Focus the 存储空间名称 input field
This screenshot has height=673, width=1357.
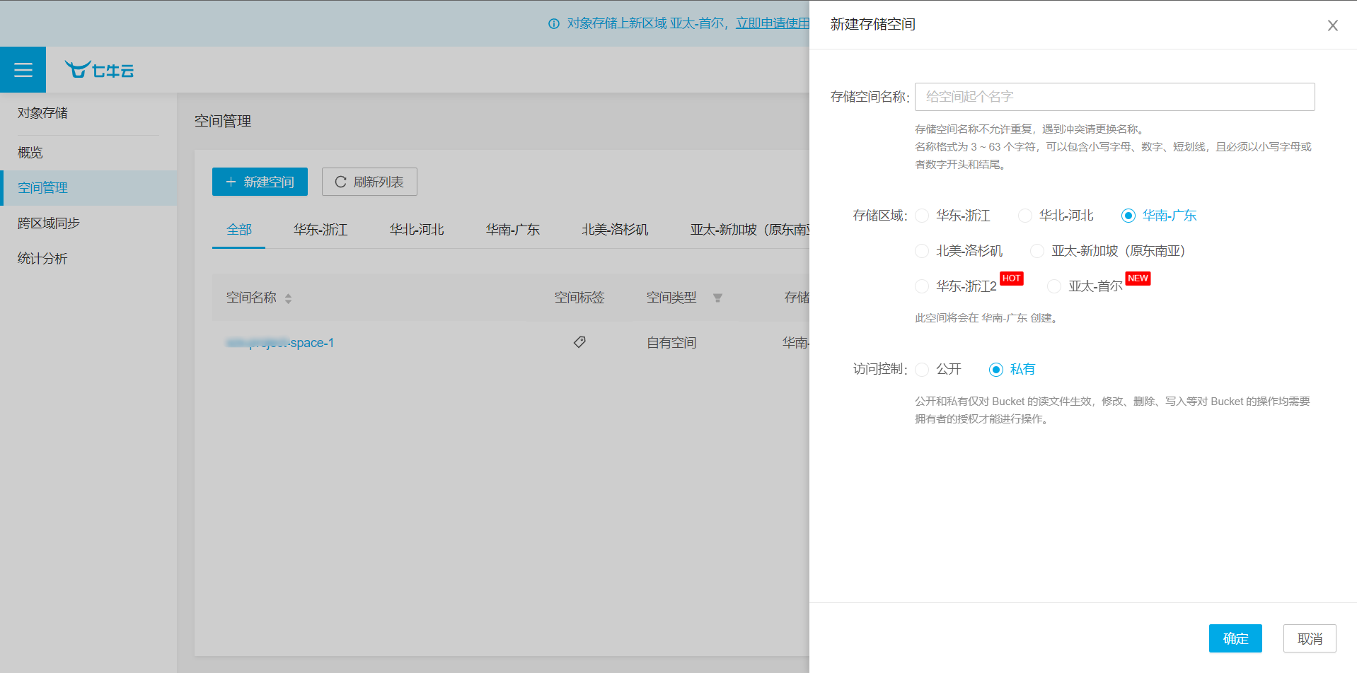point(1114,97)
